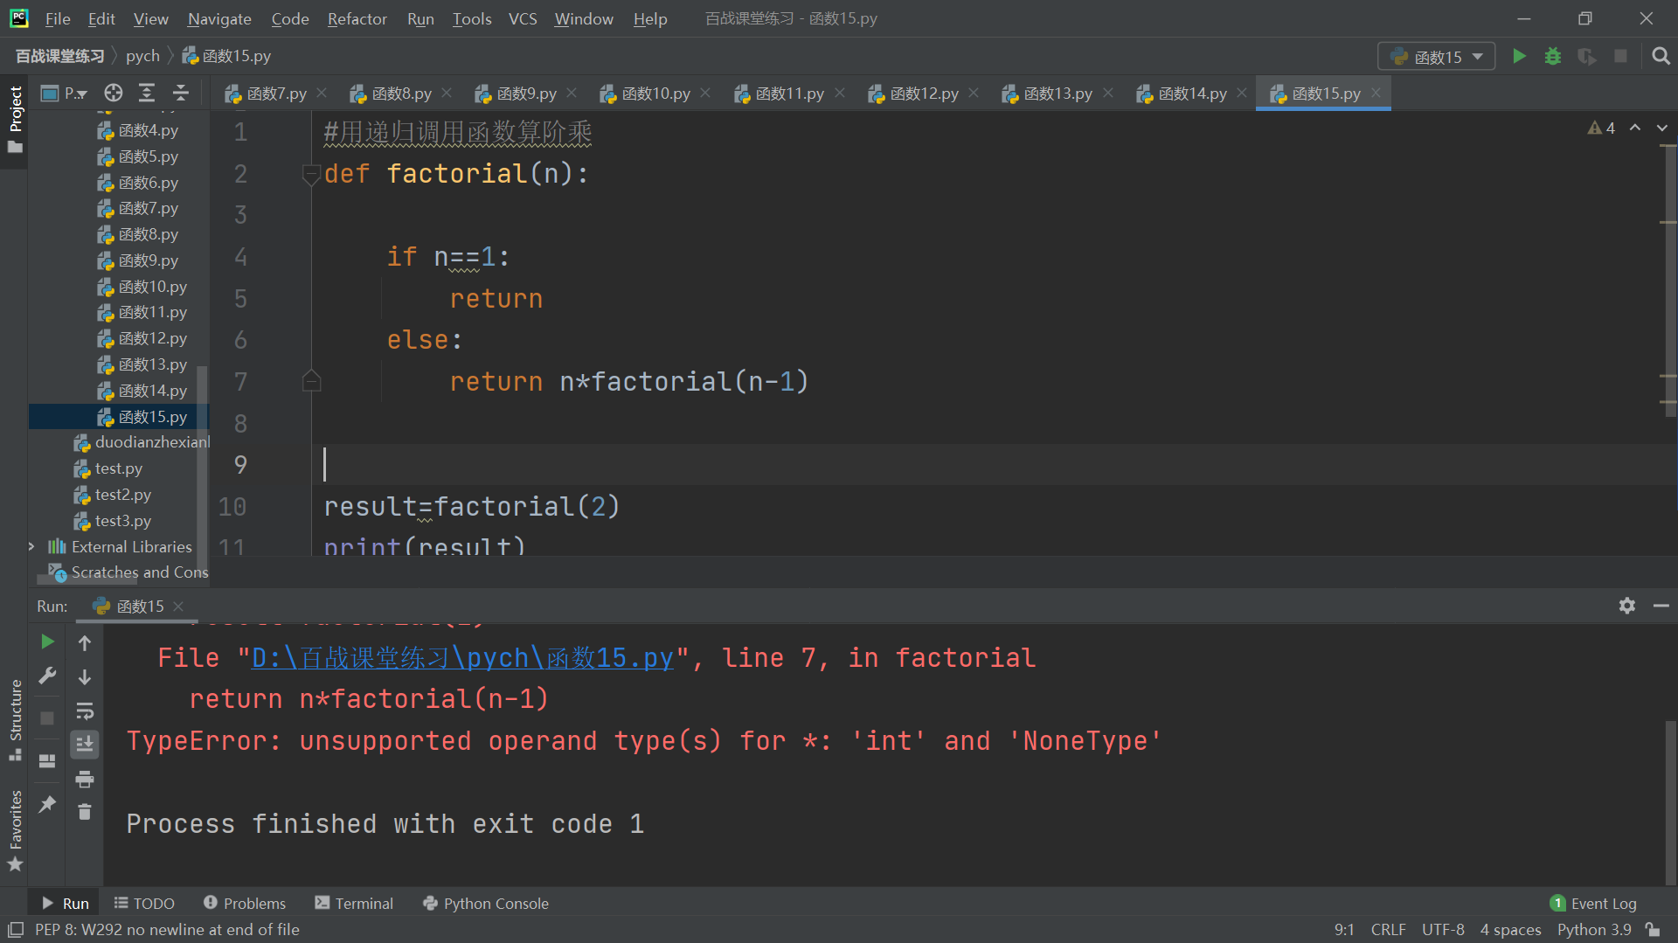Open Run panel settings gear
This screenshot has height=943, width=1678.
pos(1627,606)
